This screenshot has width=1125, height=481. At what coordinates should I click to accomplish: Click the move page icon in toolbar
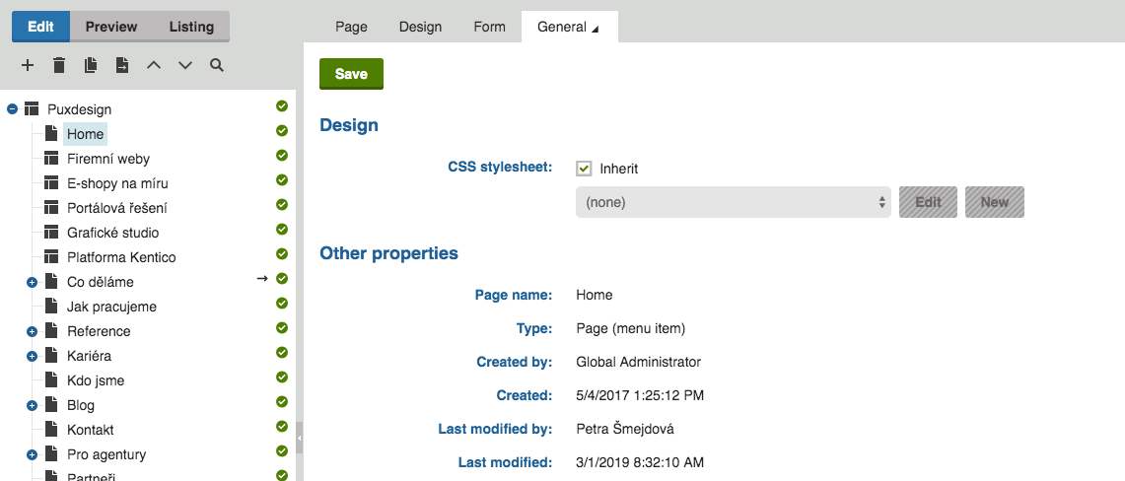(x=122, y=66)
